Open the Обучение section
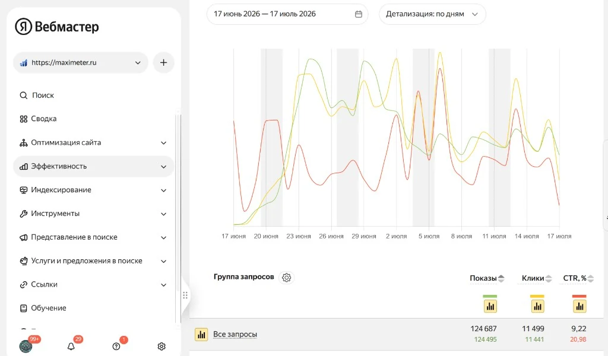Image resolution: width=608 pixels, height=356 pixels. 49,308
